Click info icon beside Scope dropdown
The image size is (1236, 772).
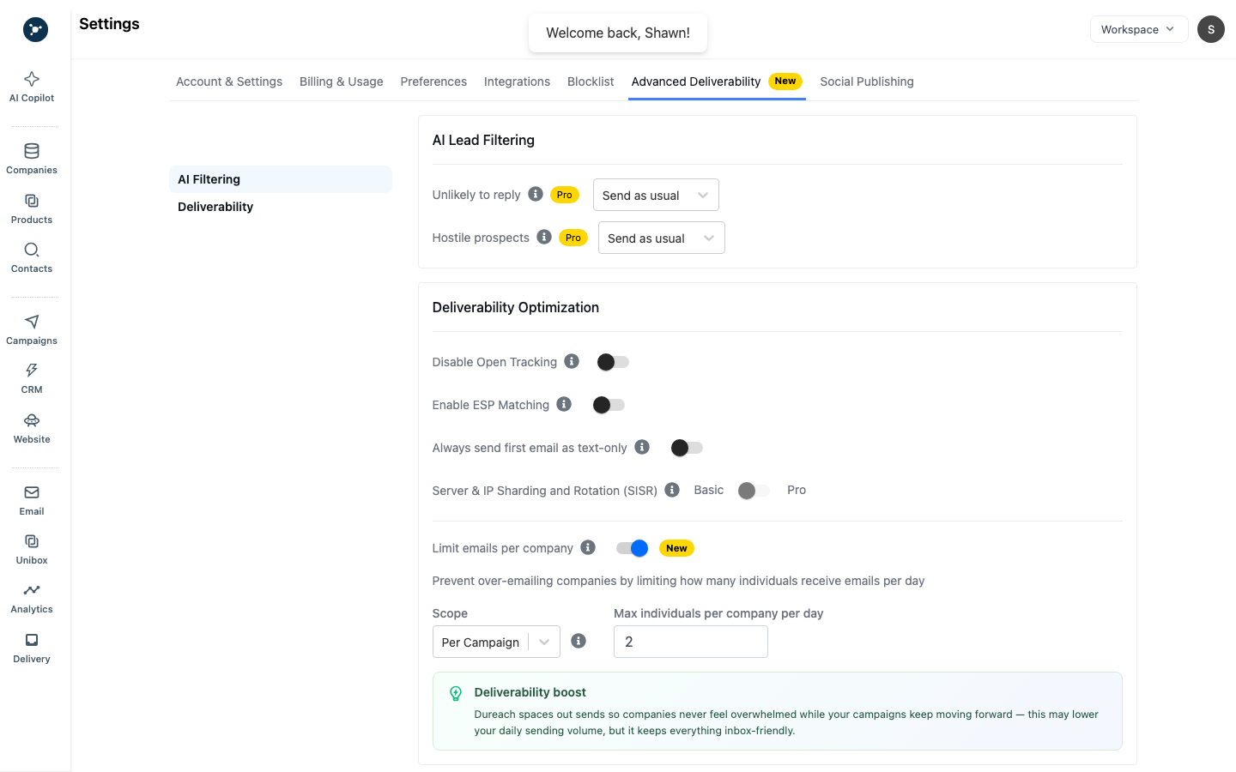click(579, 641)
